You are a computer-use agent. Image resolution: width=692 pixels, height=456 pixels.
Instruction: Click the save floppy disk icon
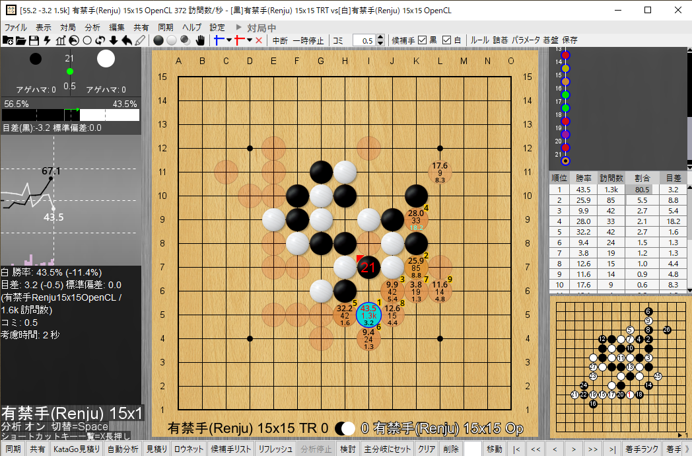[x=34, y=40]
